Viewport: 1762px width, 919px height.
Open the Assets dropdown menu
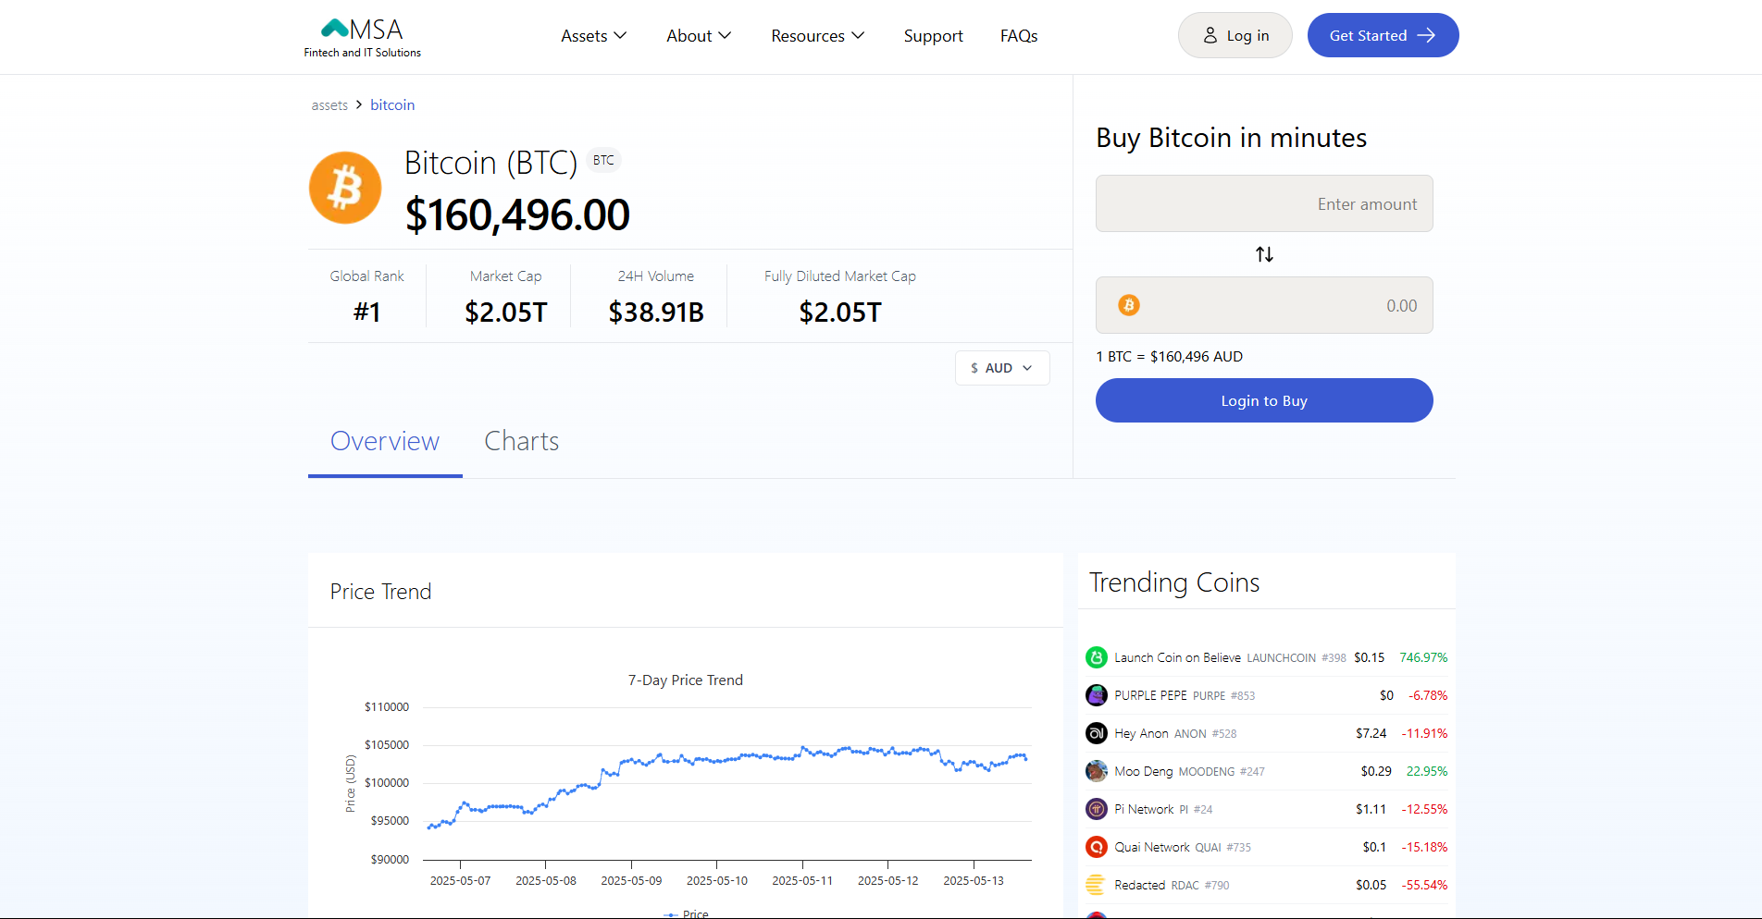593,35
